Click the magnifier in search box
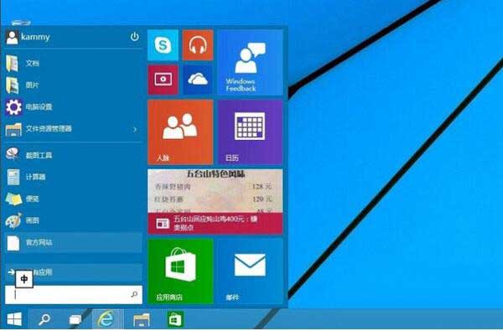 134,294
